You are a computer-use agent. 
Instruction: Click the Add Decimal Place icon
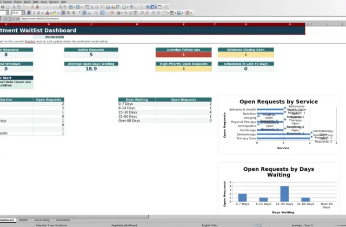point(142,13)
